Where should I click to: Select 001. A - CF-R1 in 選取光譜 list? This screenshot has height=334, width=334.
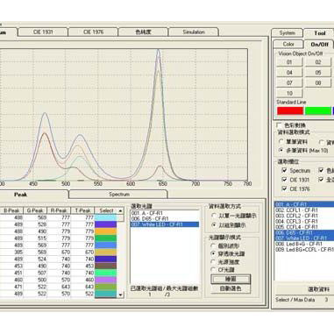165,213
